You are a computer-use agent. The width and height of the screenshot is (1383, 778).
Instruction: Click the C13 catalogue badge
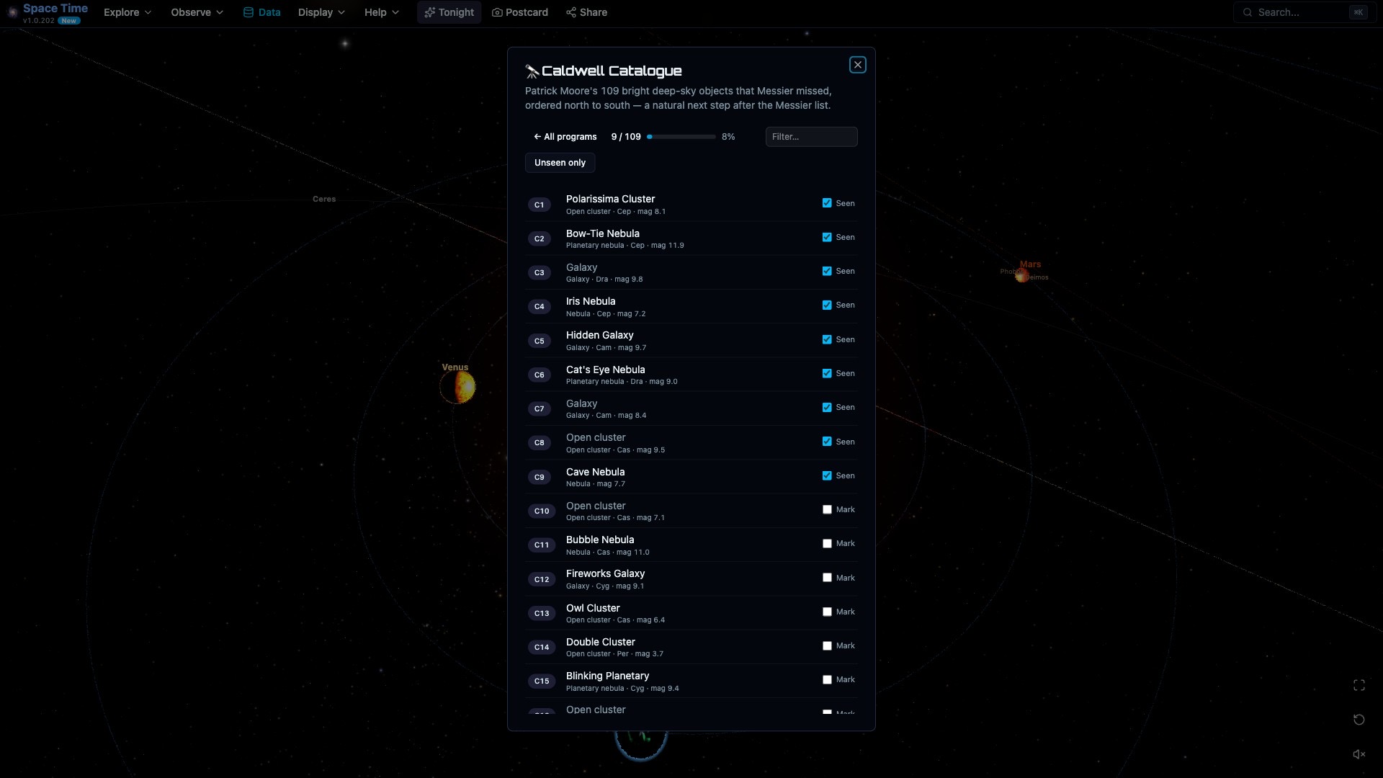click(542, 613)
